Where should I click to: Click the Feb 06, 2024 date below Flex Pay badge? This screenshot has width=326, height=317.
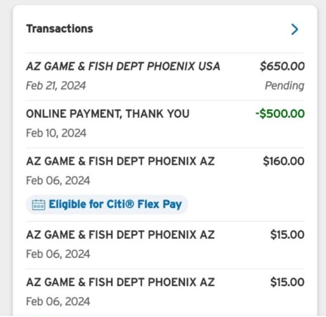tap(58, 254)
